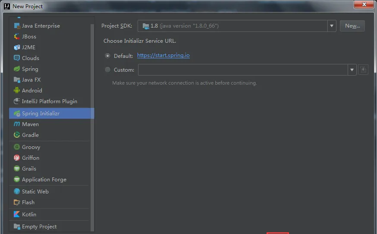Expand the Custom URL history dropdown arrow
The height and width of the screenshot is (234, 377).
(352, 70)
